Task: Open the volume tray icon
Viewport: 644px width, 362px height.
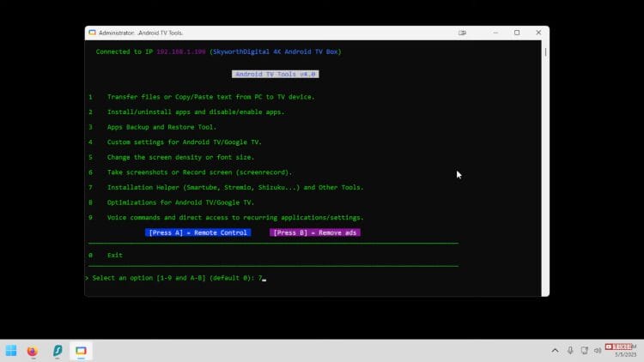Action: point(598,351)
